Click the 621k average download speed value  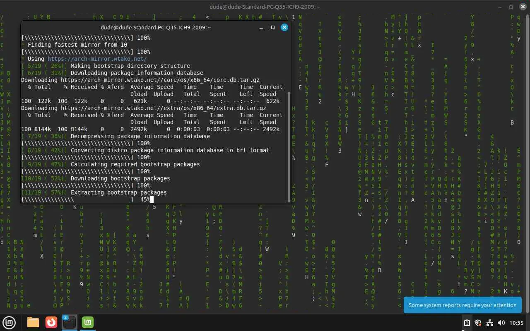[x=140, y=101]
